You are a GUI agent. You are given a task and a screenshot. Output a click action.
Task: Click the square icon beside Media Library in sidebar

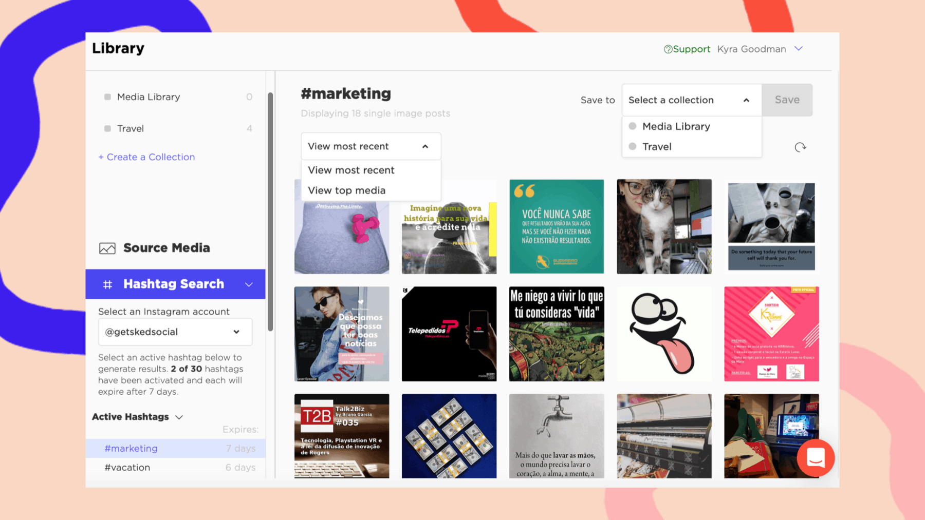pyautogui.click(x=107, y=97)
